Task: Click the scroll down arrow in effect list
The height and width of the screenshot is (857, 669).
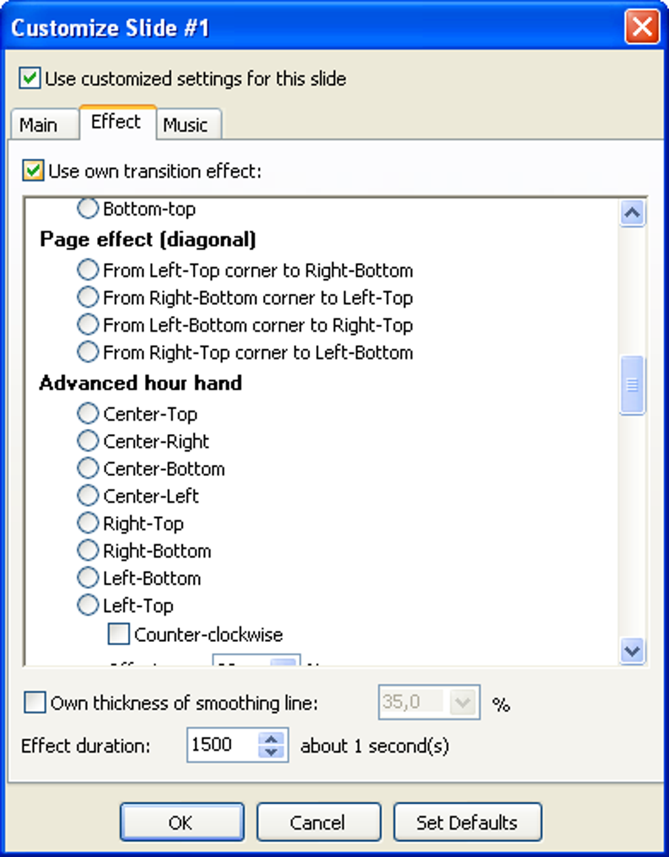Action: (x=632, y=650)
